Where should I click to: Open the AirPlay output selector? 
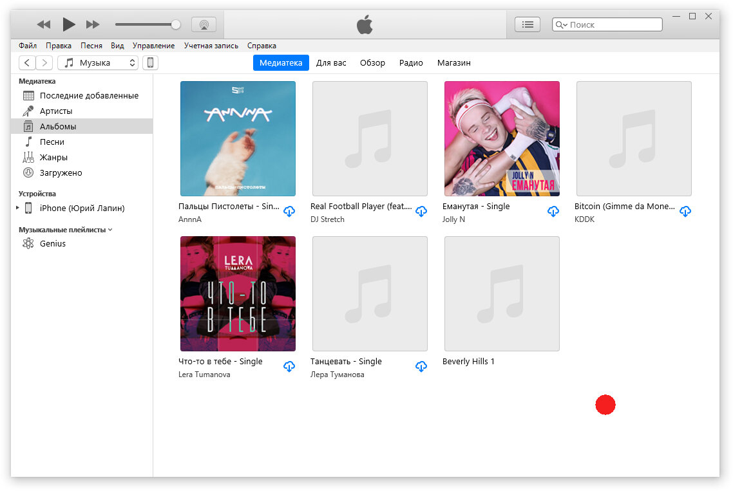click(204, 24)
